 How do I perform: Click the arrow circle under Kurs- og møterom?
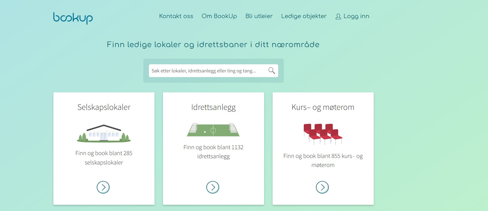[x=322, y=187]
